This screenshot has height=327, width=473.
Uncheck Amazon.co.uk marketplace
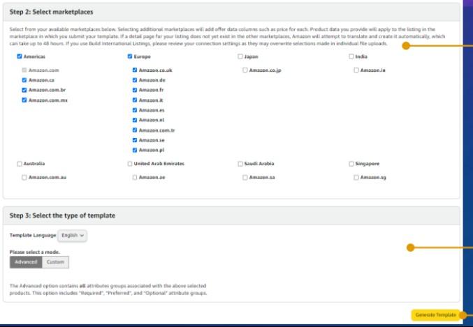coord(135,70)
